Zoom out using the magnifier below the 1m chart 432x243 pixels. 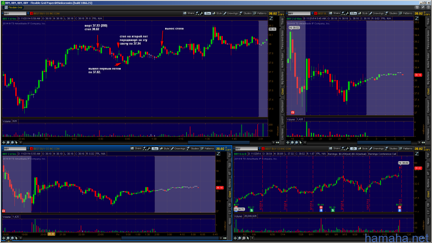(x=12, y=143)
